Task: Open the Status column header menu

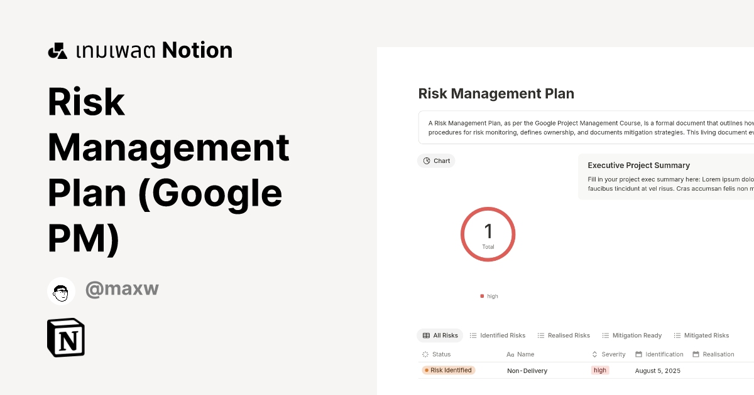Action: point(441,354)
